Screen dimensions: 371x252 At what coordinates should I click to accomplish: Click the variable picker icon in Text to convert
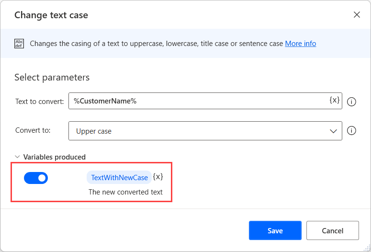(x=335, y=100)
